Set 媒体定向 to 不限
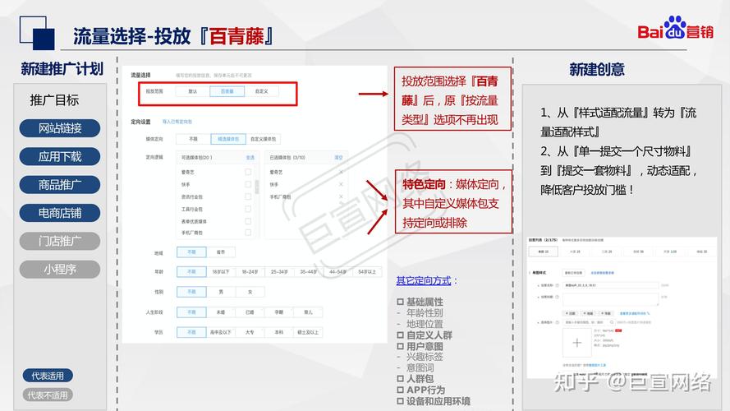 (x=193, y=139)
